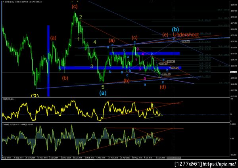Click the 4 Sep 2014 date on the time axis

(x=6, y=158)
